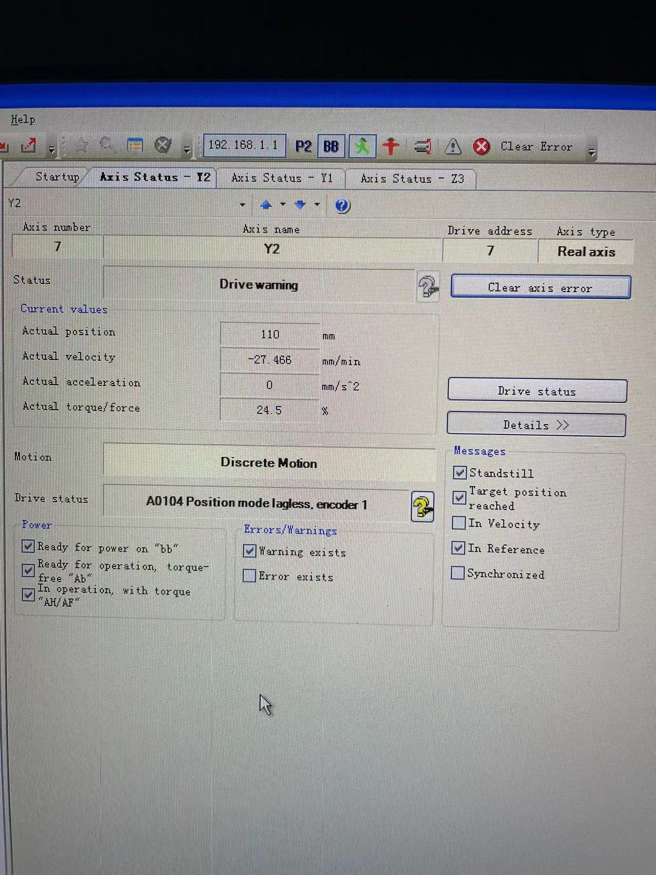Expand toolbar options after Clear Error
The height and width of the screenshot is (875, 656).
[592, 152]
